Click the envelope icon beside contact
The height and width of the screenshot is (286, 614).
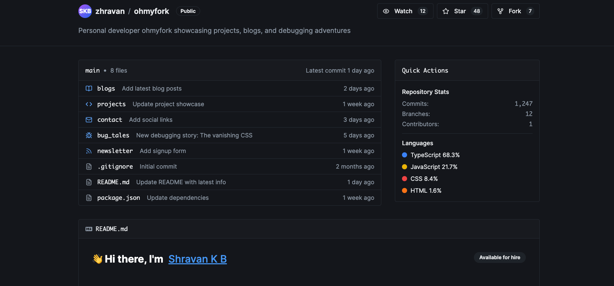[x=89, y=120]
